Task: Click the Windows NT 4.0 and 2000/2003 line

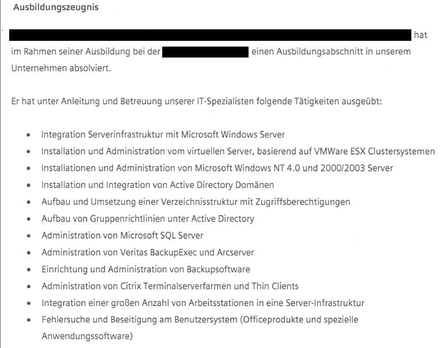Action: click(217, 168)
